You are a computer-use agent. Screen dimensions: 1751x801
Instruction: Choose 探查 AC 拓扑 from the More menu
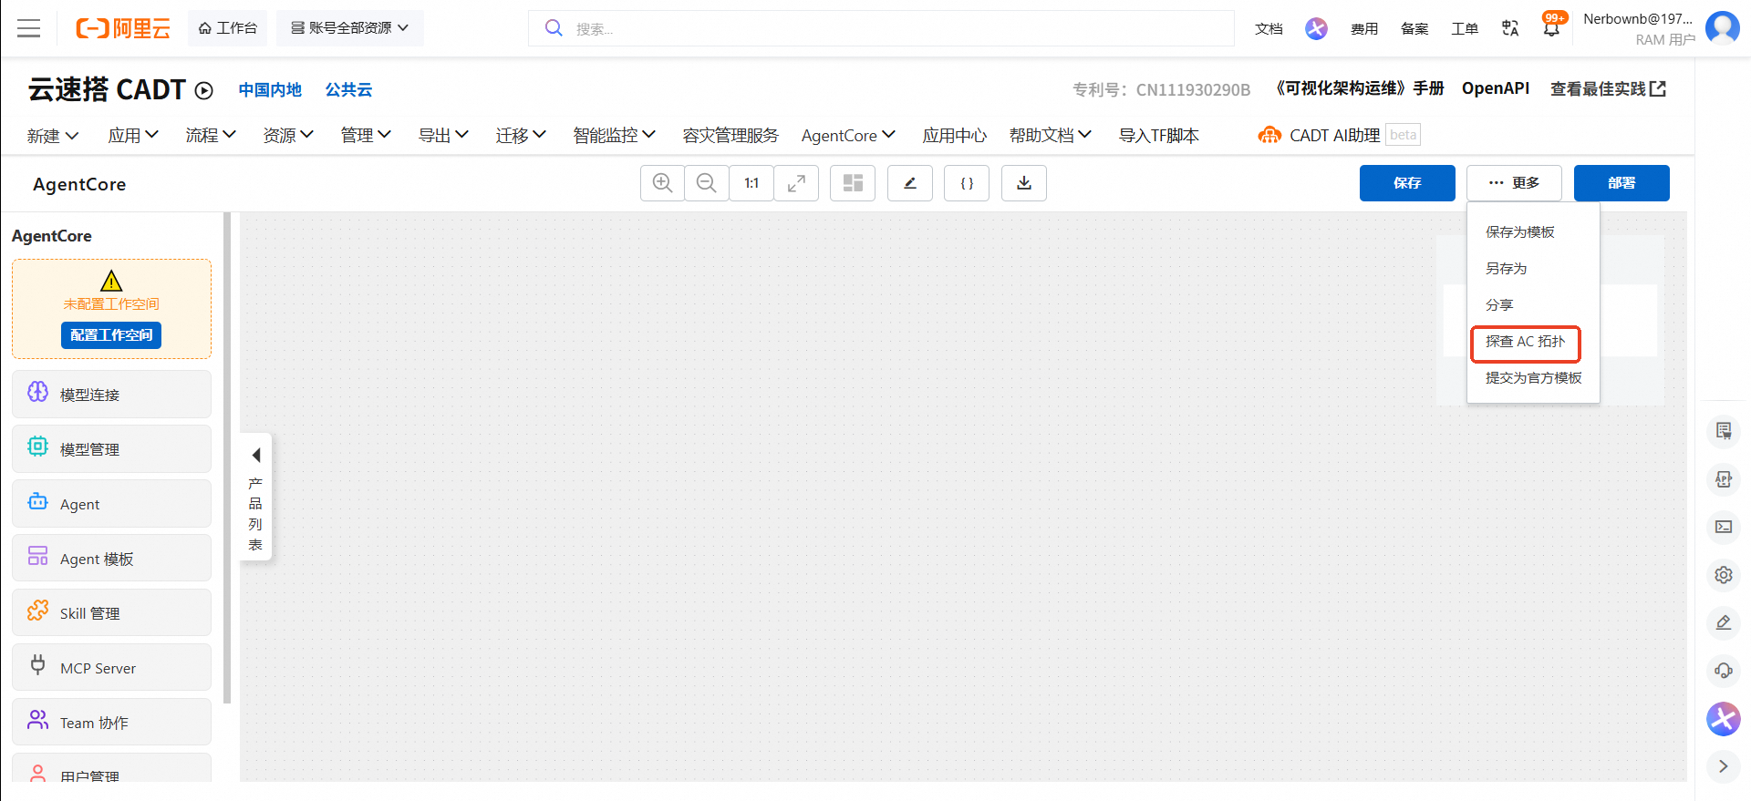click(x=1526, y=343)
